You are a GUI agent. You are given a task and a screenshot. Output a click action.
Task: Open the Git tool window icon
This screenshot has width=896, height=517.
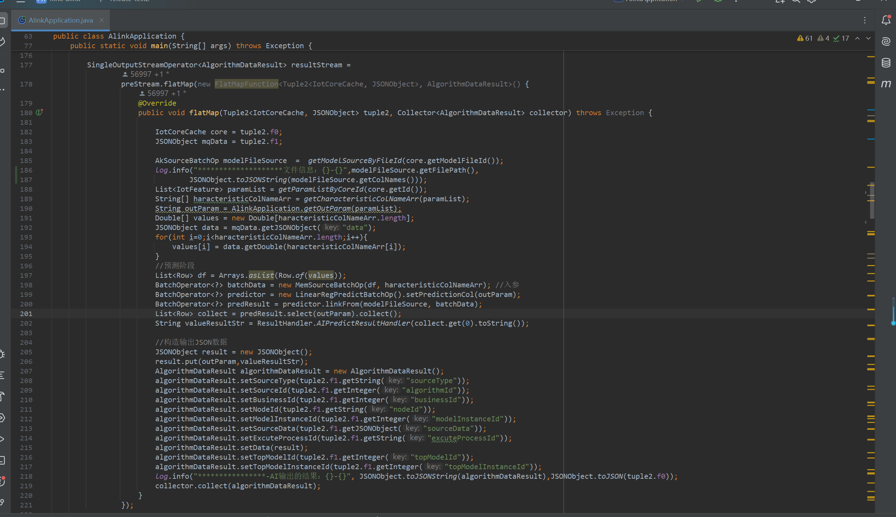(3, 502)
